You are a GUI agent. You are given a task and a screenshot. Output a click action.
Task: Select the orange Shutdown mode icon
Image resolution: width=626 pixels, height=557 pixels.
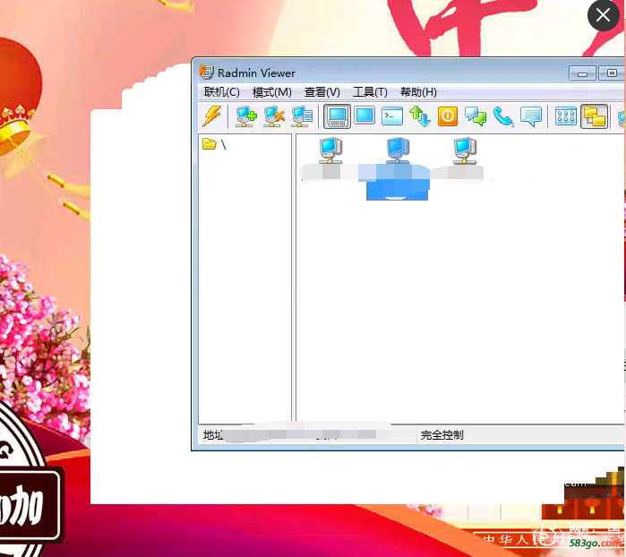(x=448, y=116)
